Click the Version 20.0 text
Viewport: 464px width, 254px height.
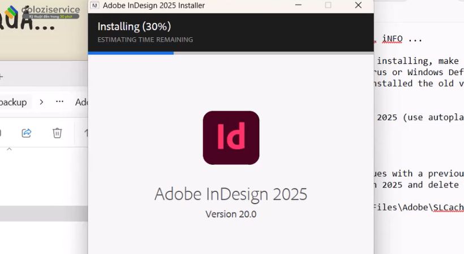[231, 214]
